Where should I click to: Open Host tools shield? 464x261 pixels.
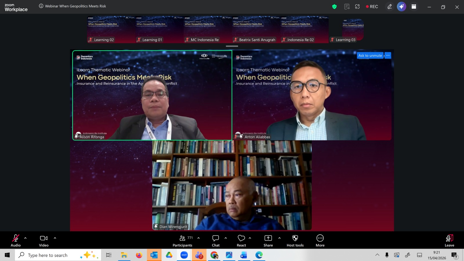[x=295, y=241]
